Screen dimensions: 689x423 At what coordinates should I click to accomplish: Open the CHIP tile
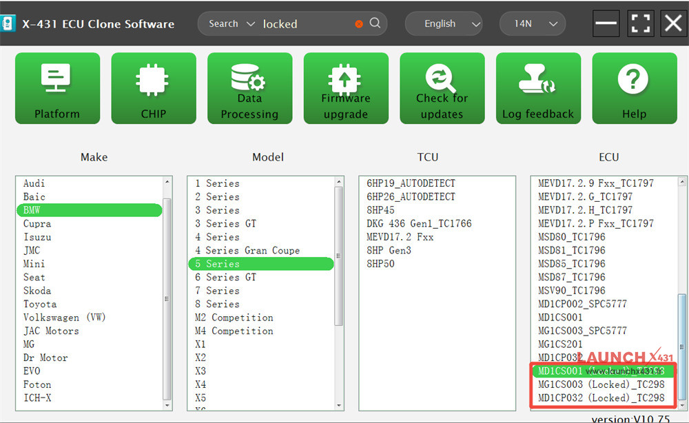[154, 88]
